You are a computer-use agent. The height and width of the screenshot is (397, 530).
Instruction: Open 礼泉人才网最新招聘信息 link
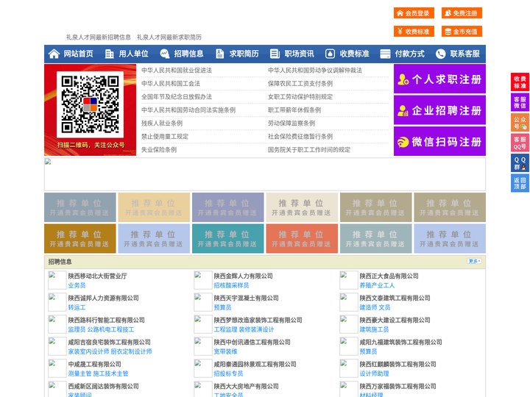(x=99, y=37)
